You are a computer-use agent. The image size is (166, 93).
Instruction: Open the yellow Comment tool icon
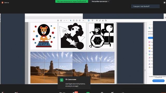point(149,48)
